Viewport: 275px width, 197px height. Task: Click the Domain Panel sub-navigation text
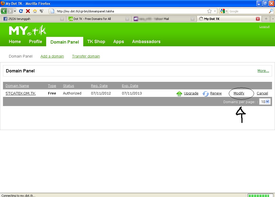[x=21, y=56]
